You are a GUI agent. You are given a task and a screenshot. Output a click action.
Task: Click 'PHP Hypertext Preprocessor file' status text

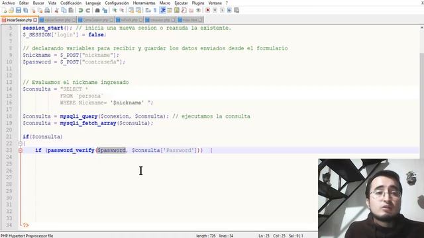[x=26, y=235]
